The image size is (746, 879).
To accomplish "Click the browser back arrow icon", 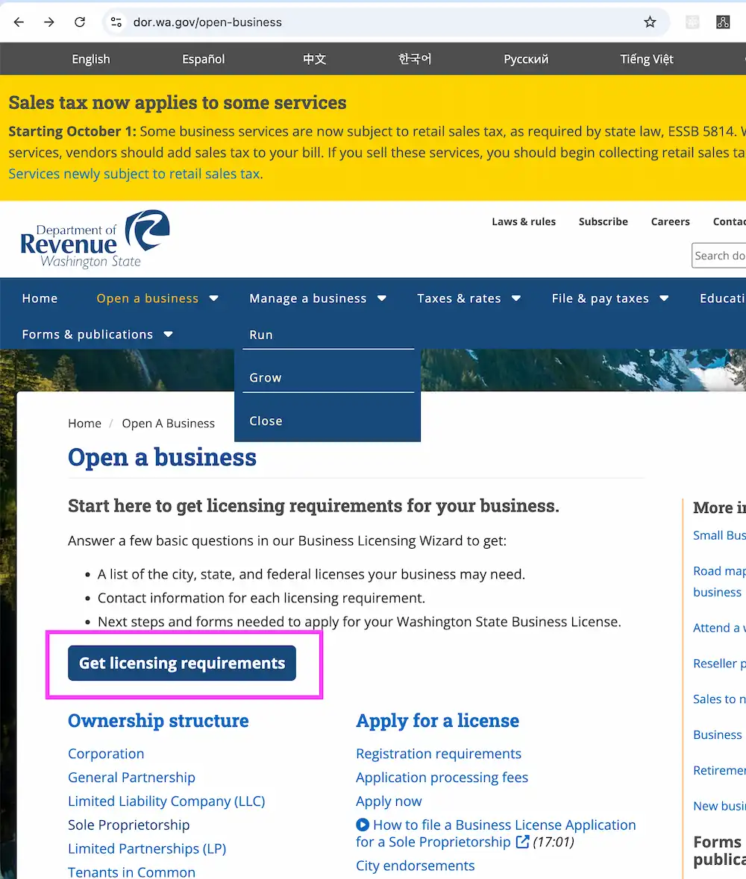I will [x=18, y=22].
